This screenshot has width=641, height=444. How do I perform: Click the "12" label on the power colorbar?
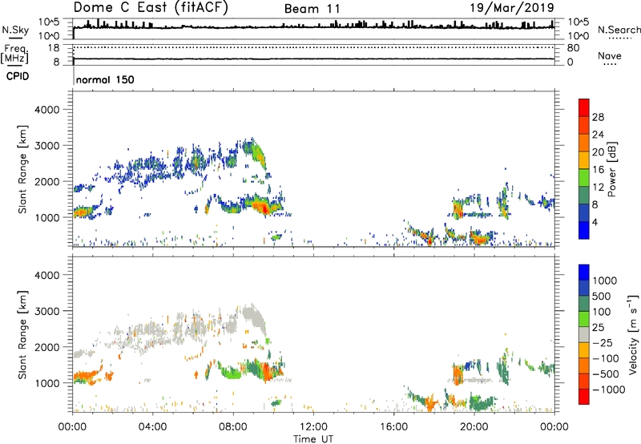coord(598,188)
